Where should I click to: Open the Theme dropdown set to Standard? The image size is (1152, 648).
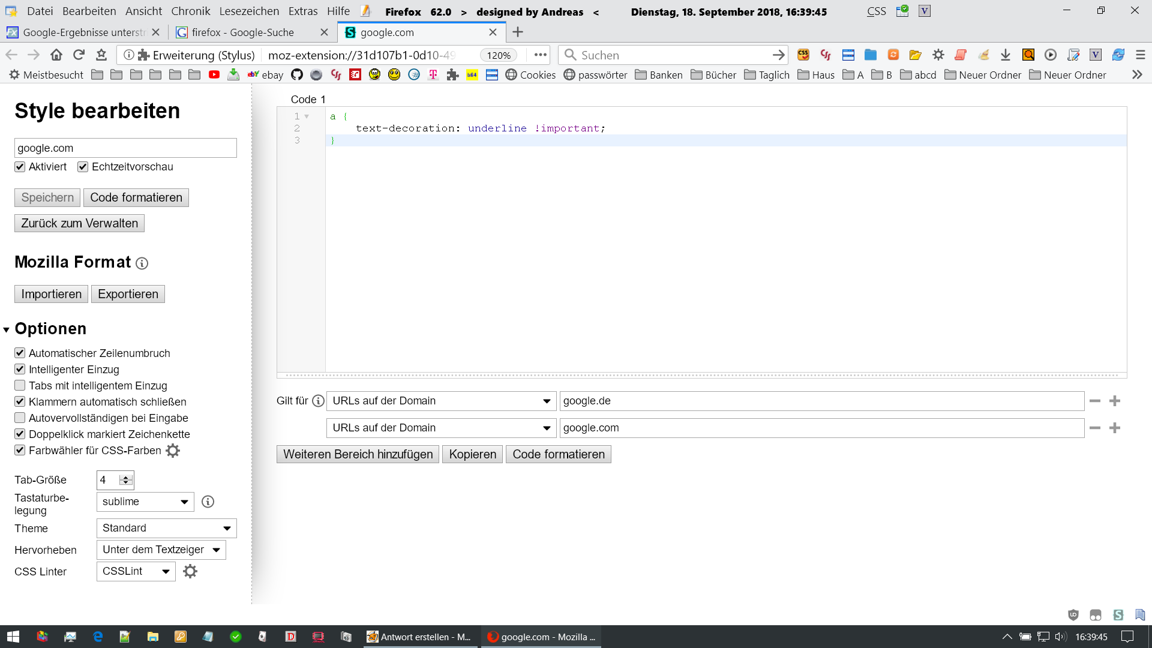click(x=166, y=528)
